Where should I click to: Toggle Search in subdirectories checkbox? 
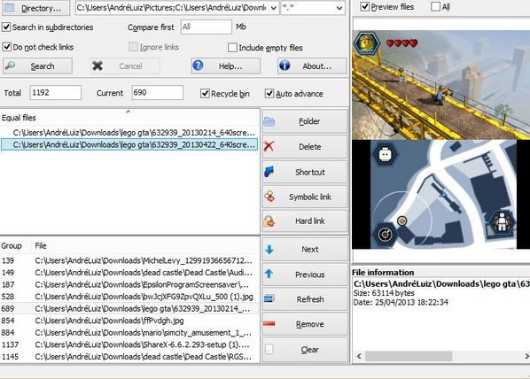6,27
